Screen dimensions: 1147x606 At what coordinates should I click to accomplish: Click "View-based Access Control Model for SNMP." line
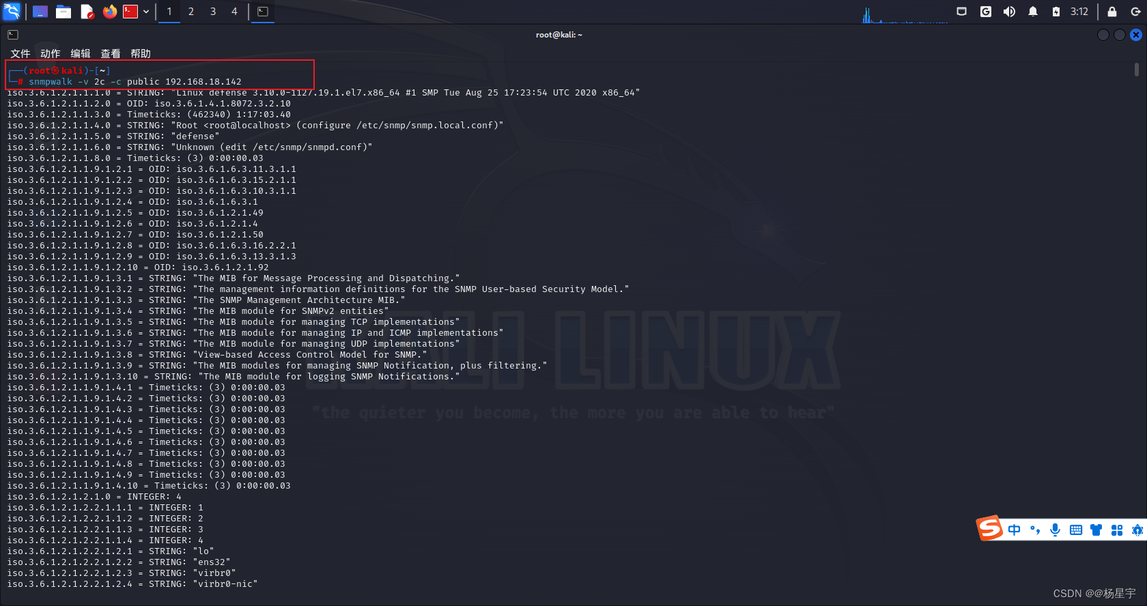point(217,355)
